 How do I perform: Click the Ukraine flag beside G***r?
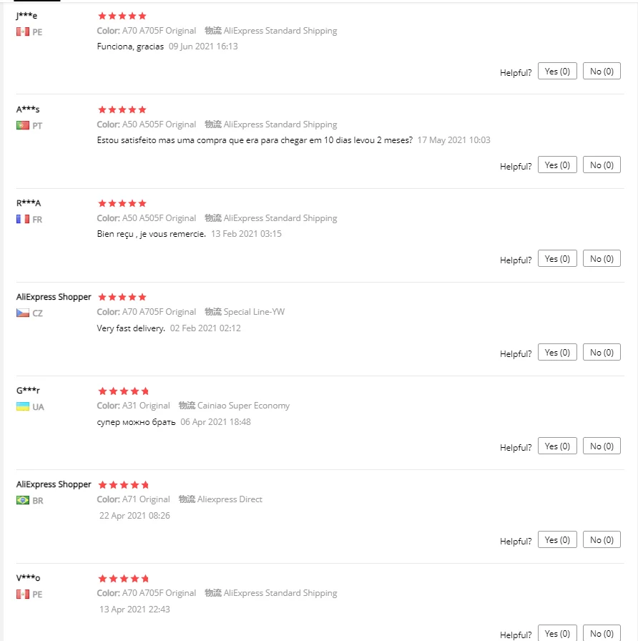coord(22,406)
